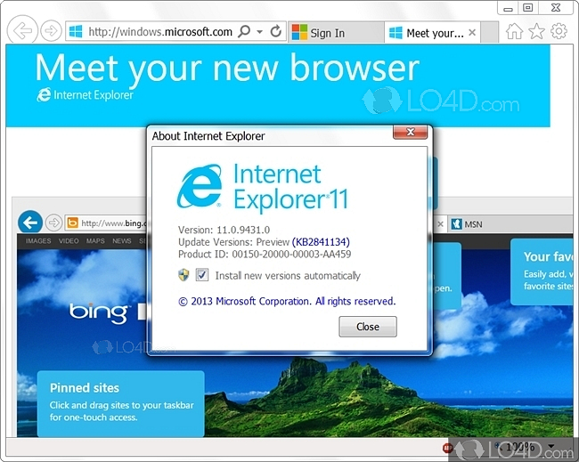Click the Windows site icon in address bar

[76, 31]
